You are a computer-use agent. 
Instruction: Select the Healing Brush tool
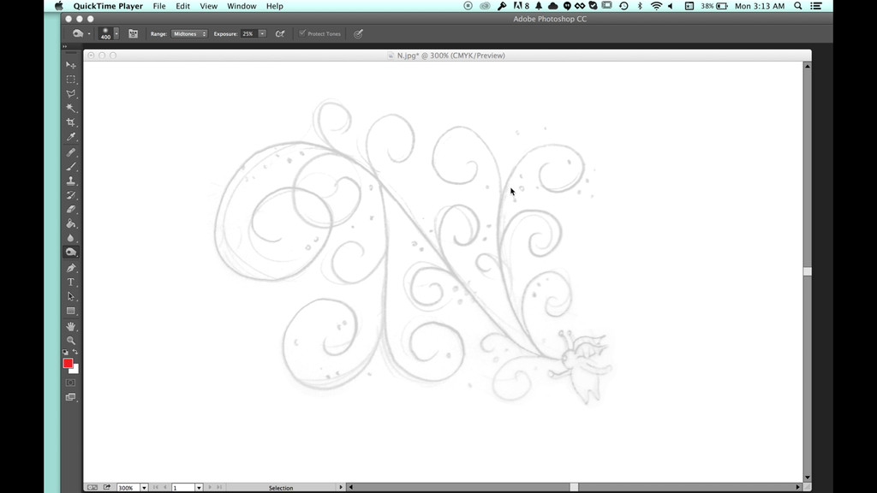pyautogui.click(x=71, y=152)
